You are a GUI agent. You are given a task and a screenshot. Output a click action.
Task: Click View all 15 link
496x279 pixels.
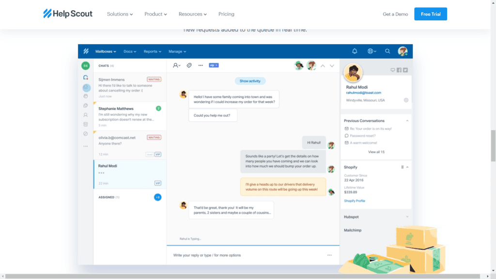(376, 152)
